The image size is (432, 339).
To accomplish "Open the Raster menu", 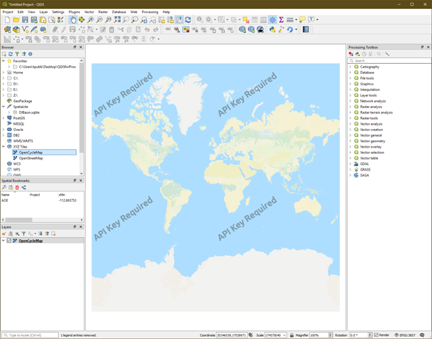I will pos(103,12).
